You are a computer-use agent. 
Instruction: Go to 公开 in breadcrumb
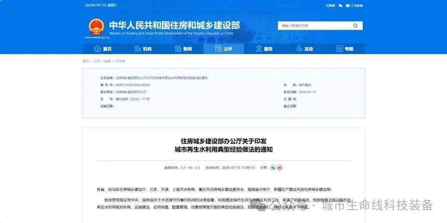click(97, 61)
